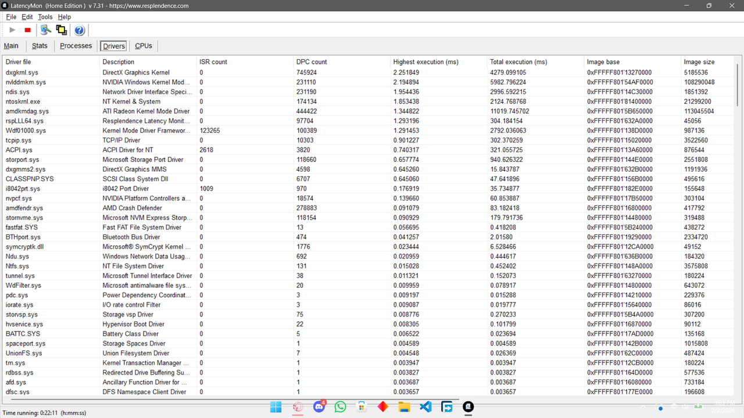744x418 pixels.
Task: Click the highest execution value 2.251849
Action: pyautogui.click(x=406, y=73)
